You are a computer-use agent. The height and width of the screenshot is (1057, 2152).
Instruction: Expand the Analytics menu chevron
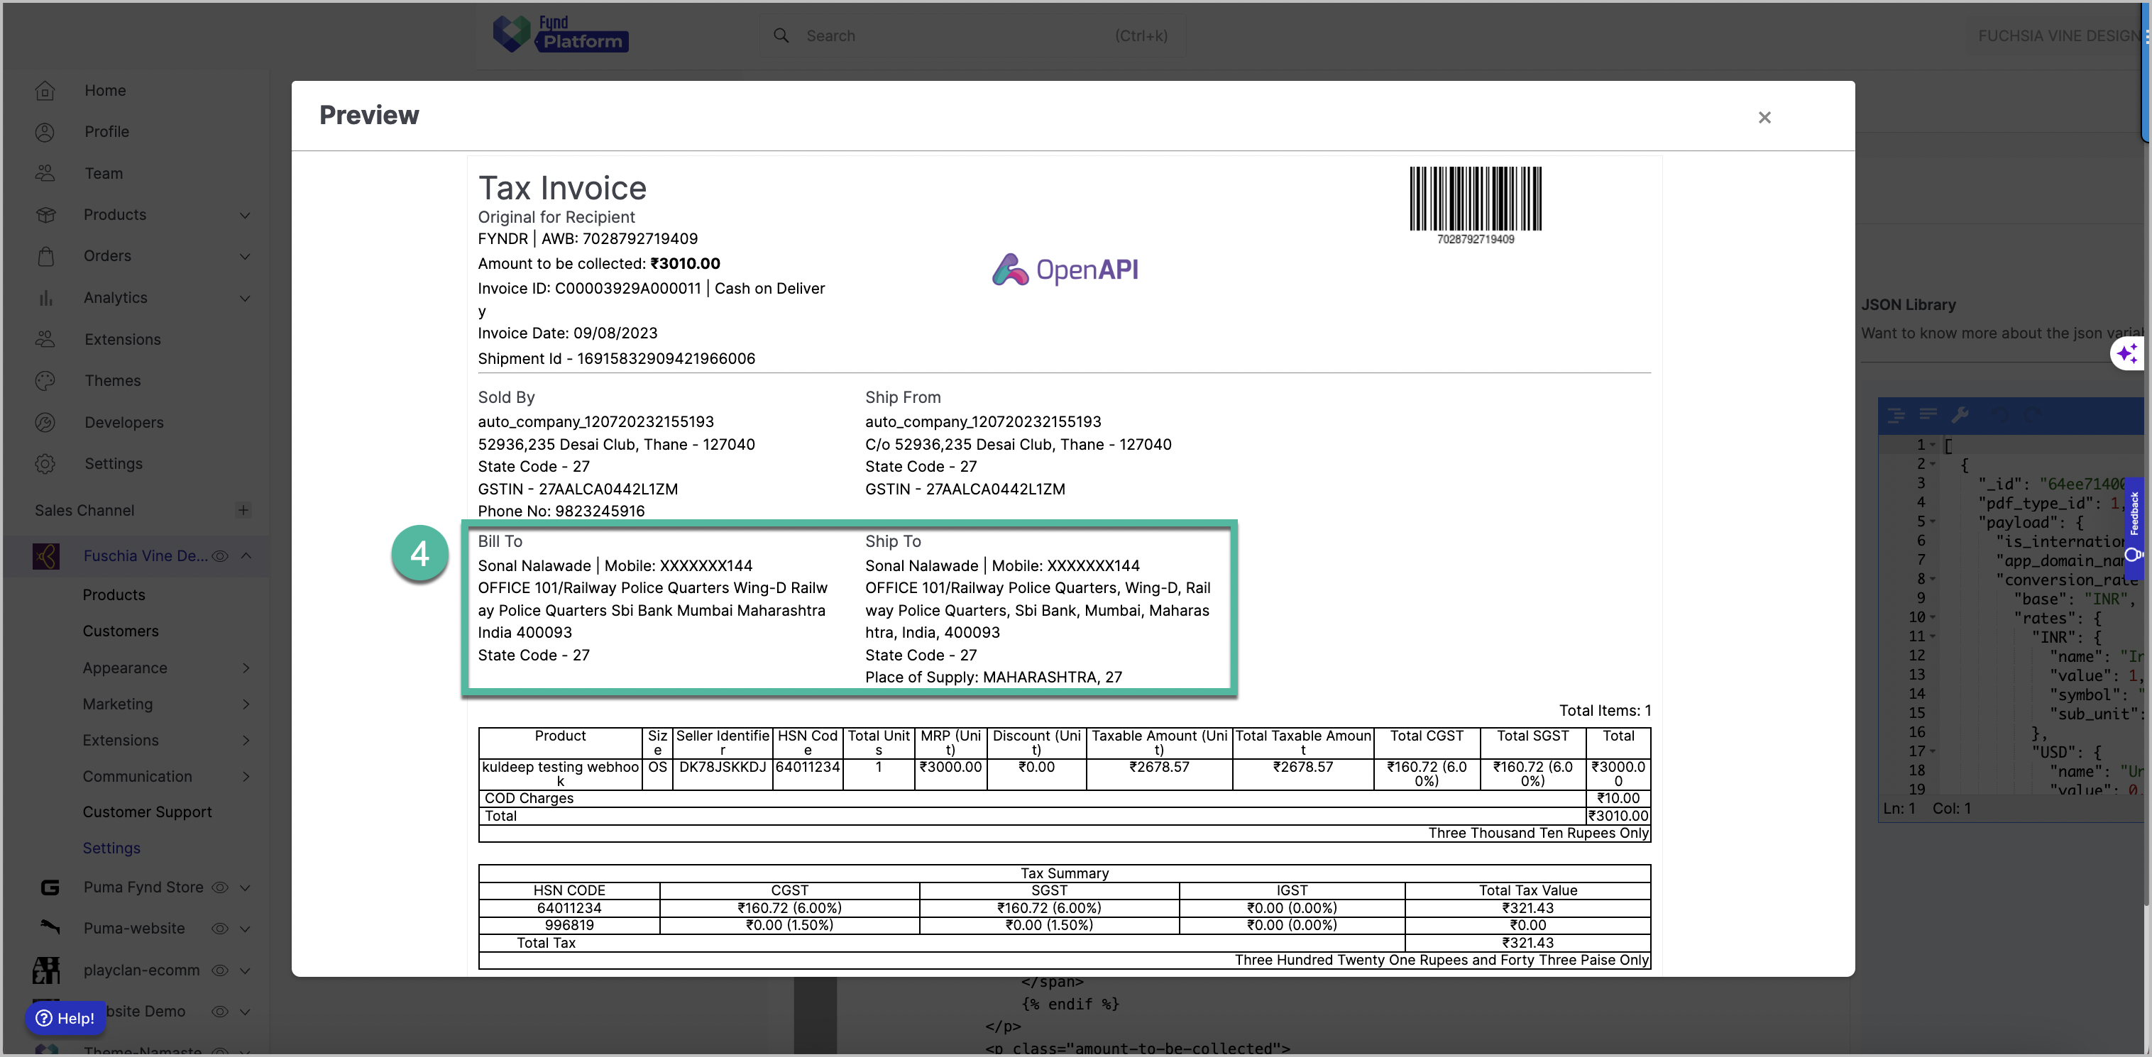(x=245, y=298)
